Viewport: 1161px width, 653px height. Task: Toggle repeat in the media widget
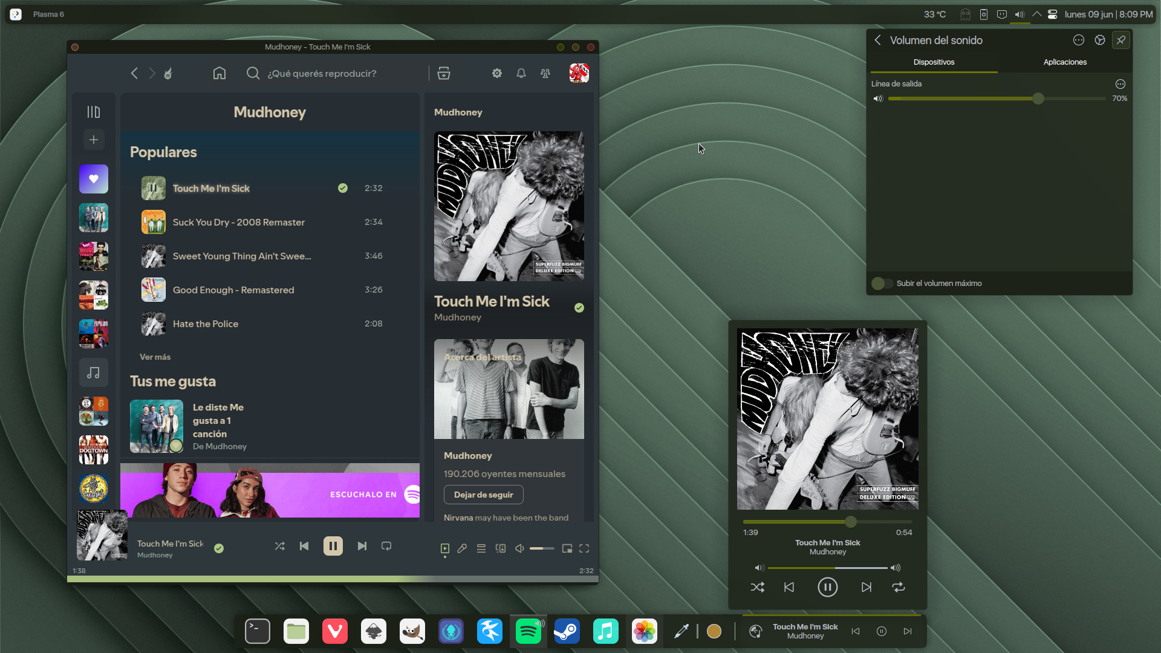coord(899,587)
